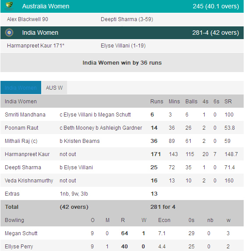
Task: Click the Australia Women cricket team logo
Action: tap(9, 6)
